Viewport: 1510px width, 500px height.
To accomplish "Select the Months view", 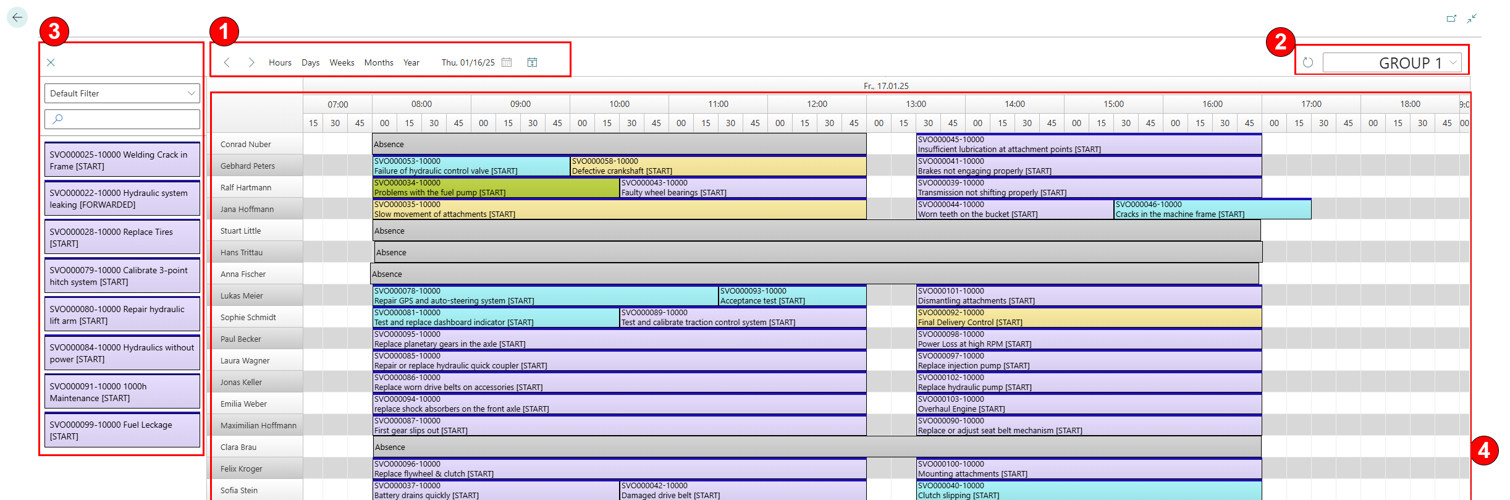I will click(379, 62).
